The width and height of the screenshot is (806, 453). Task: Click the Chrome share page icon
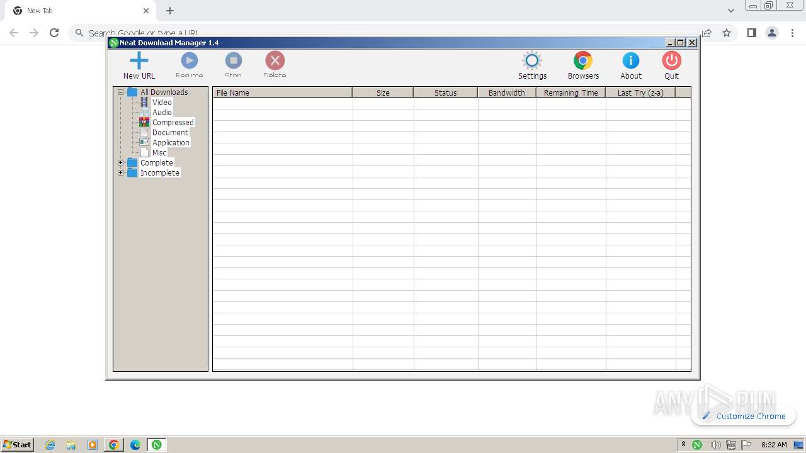pos(707,33)
